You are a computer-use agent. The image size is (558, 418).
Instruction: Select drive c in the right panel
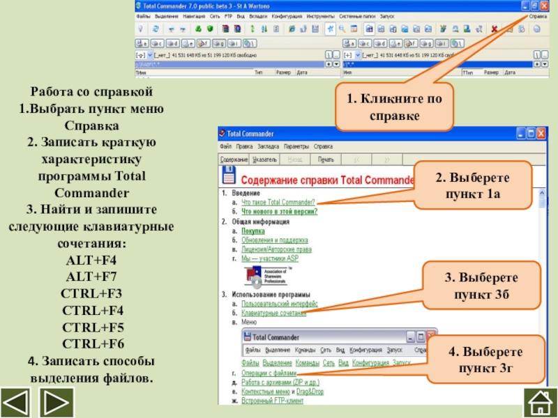pyautogui.click(x=364, y=43)
